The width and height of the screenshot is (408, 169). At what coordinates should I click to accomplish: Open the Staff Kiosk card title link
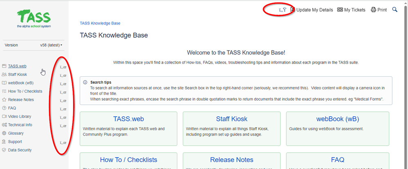(x=232, y=119)
